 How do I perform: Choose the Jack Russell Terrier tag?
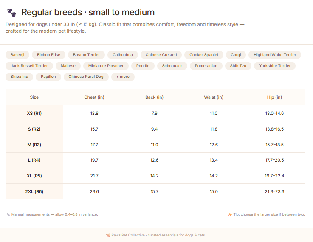29,66
